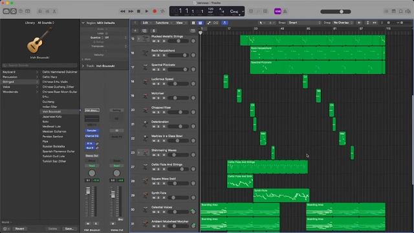Image resolution: width=414 pixels, height=233 pixels.
Task: Open the All Sounds popup in Library
Action: coord(46,23)
